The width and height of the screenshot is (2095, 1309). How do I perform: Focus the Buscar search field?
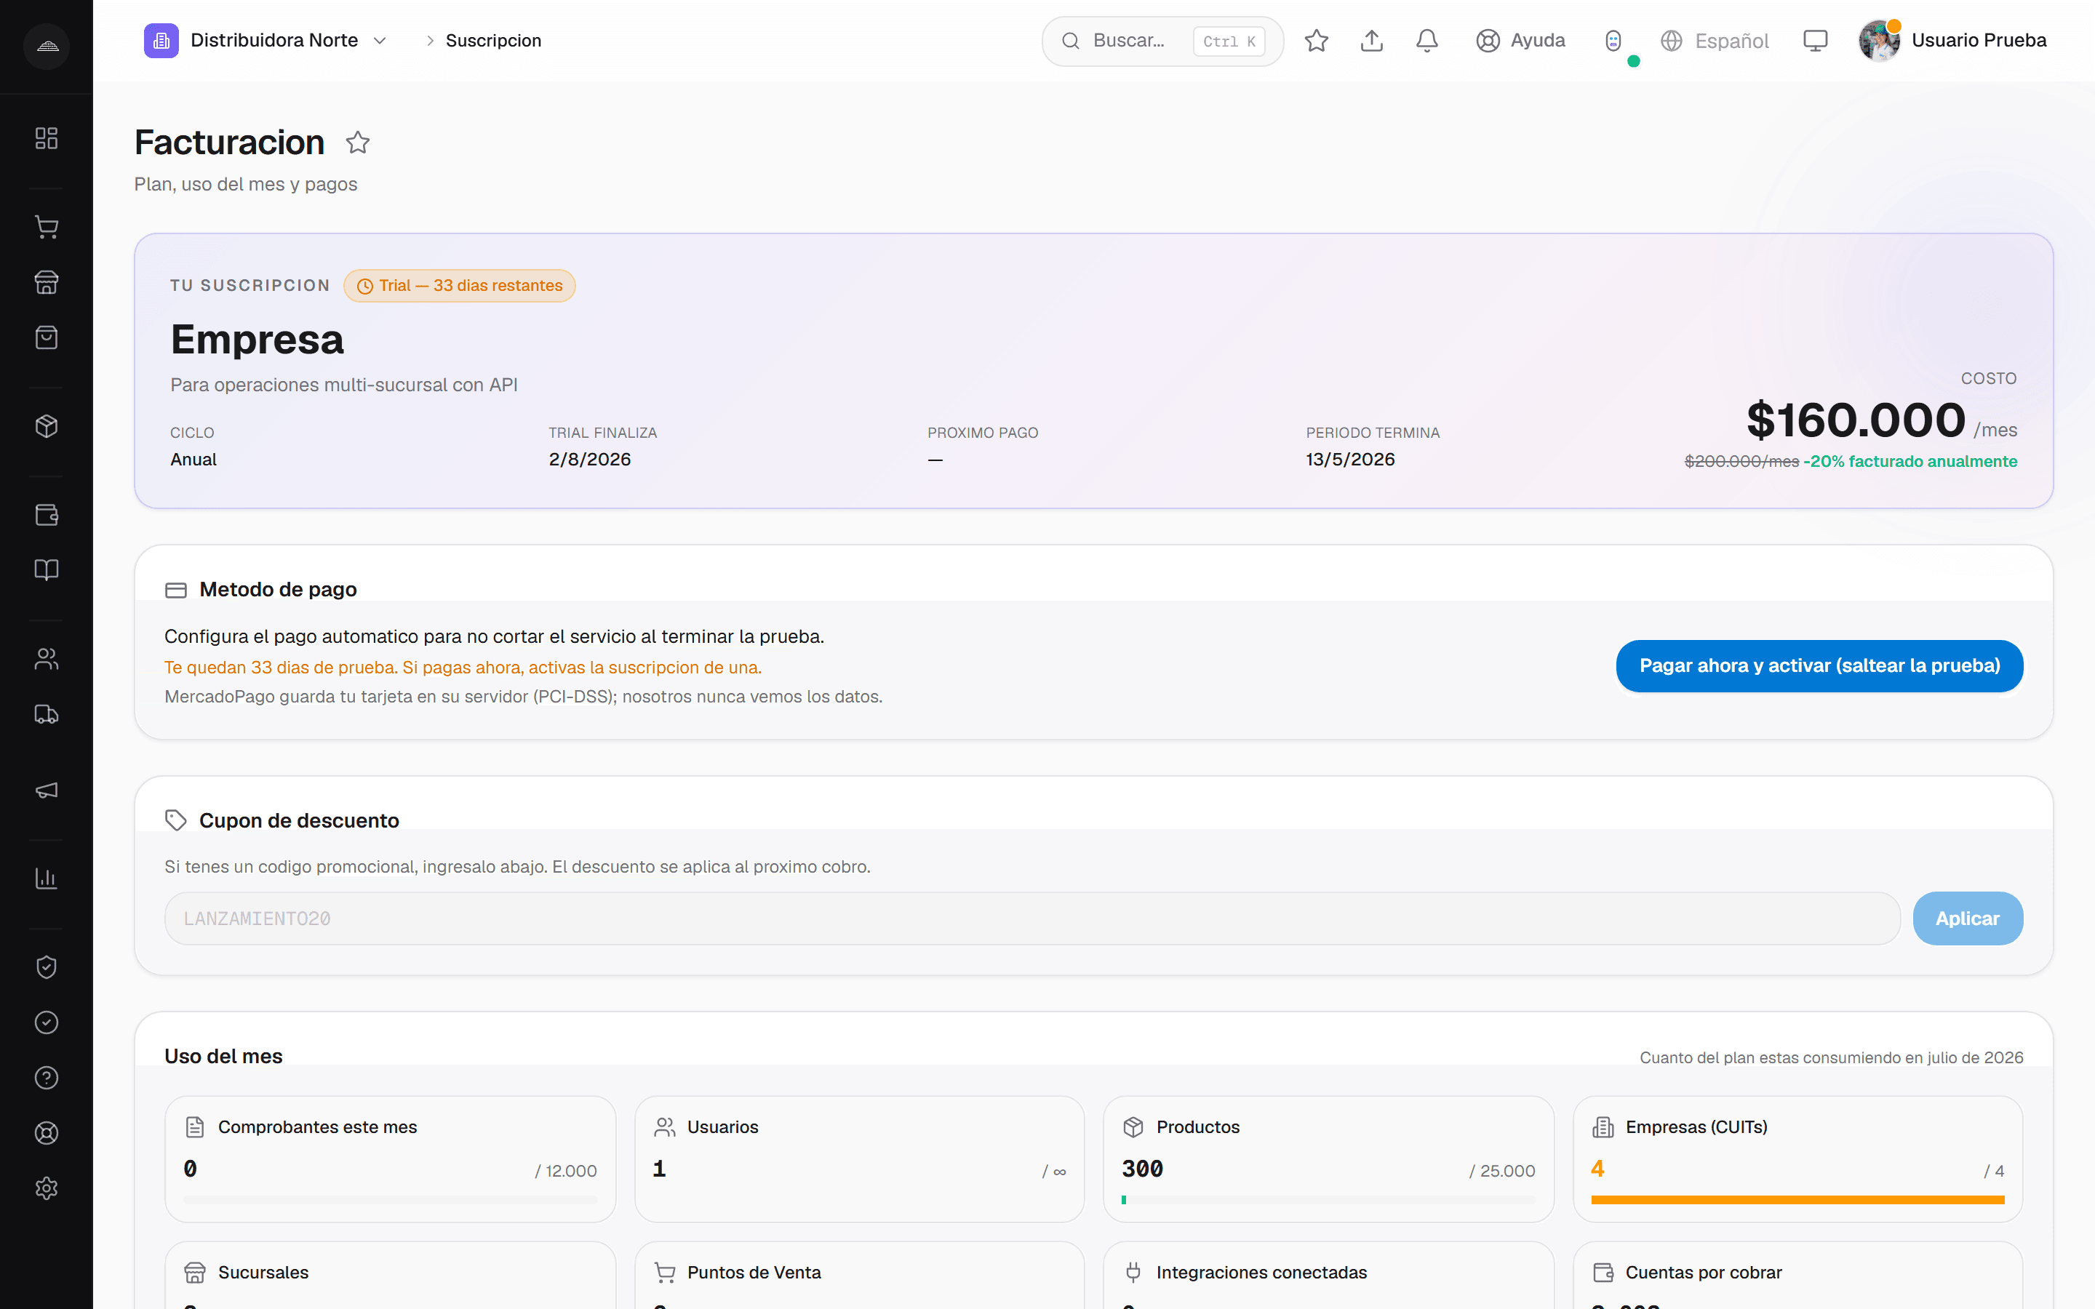tap(1162, 41)
